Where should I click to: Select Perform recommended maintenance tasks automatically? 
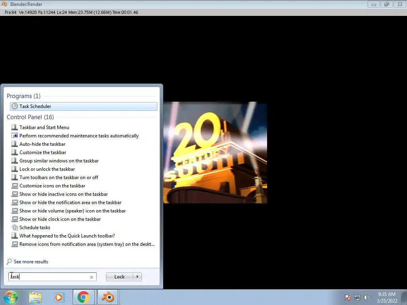[79, 136]
